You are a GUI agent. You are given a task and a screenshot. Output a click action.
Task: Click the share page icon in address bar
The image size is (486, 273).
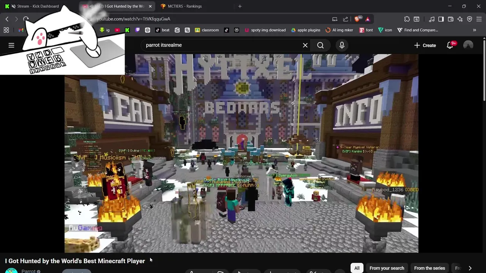click(346, 19)
